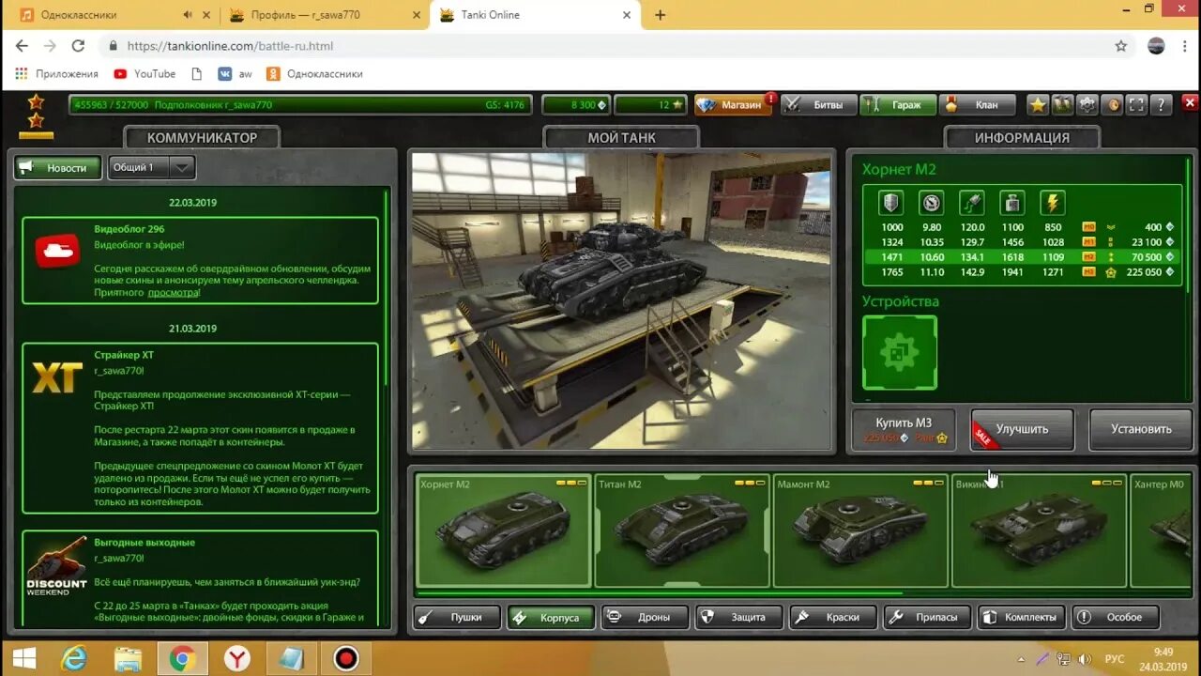The height and width of the screenshot is (676, 1201).
Task: Open the Общий 1 chat channel dropdown
Action: point(151,167)
